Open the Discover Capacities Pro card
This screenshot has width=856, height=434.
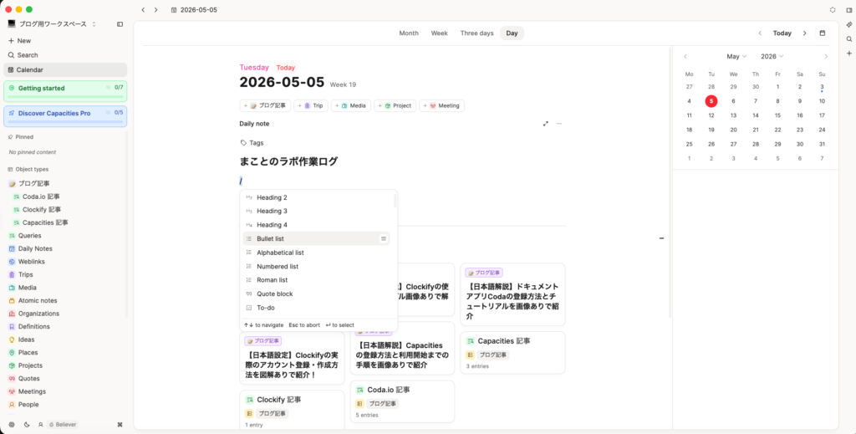(65, 116)
